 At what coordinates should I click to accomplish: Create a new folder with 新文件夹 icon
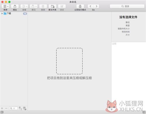pyautogui.click(x=53, y=6)
